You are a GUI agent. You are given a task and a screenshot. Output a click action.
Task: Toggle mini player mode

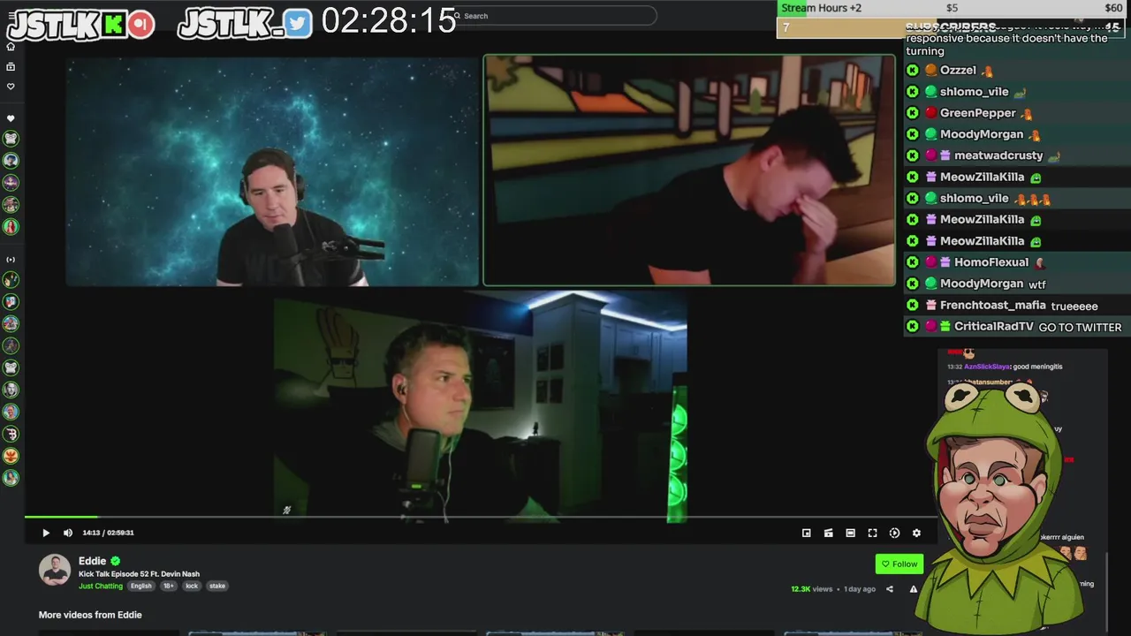coord(806,533)
